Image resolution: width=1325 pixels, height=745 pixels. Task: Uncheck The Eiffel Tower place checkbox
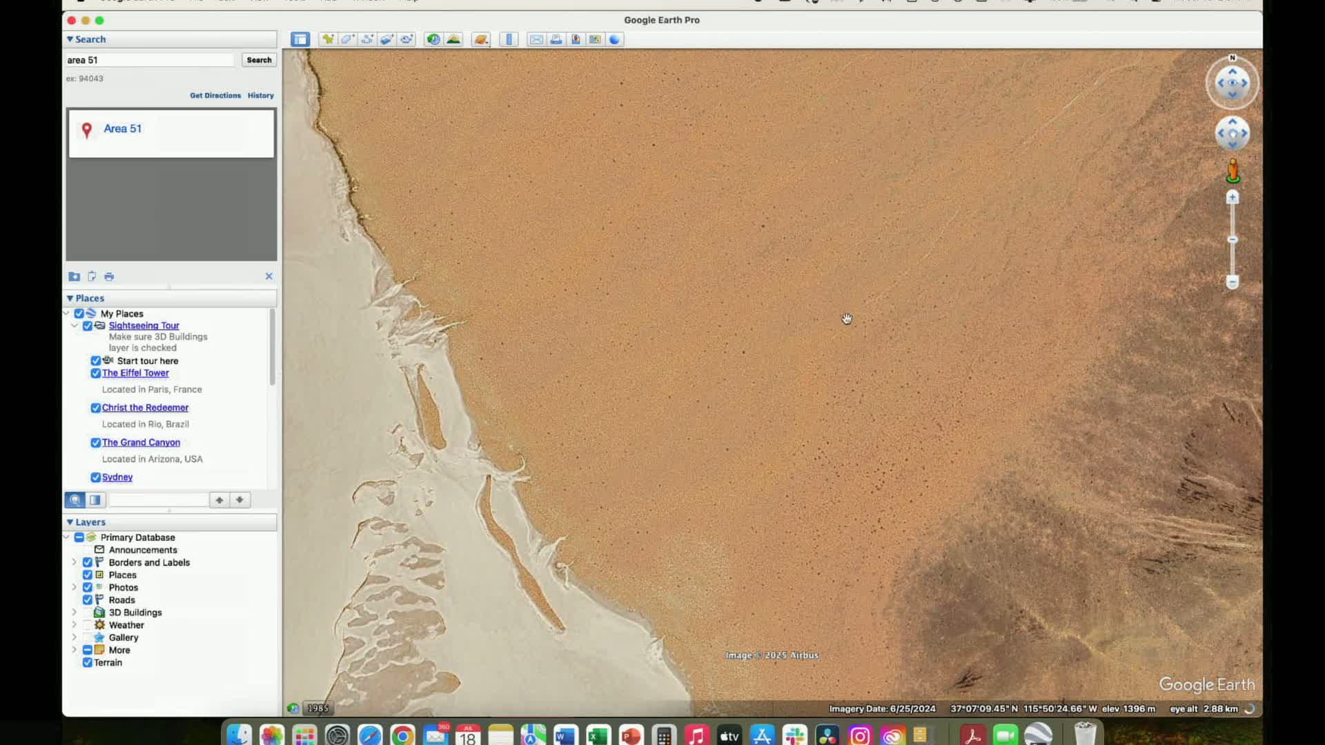click(96, 373)
